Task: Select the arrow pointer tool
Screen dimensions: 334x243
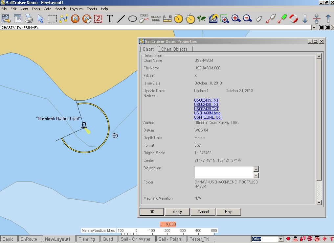Action: tap(40, 19)
